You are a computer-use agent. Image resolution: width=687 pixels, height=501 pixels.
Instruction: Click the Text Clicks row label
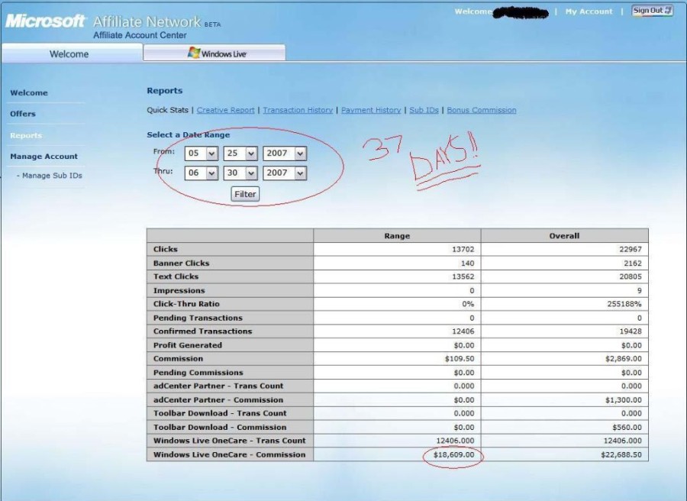tap(176, 276)
